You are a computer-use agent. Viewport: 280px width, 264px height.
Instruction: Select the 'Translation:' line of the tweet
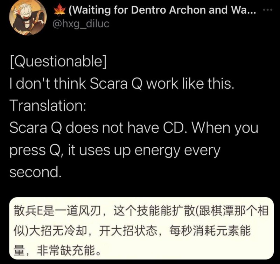tap(48, 105)
